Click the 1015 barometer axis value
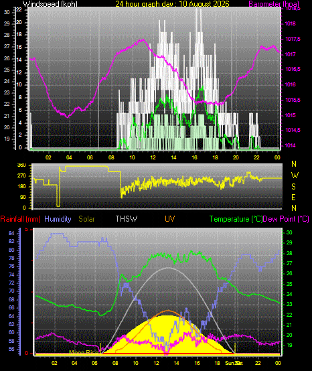Image resolution: width=312 pixels, height=371 pixels. tap(290, 115)
